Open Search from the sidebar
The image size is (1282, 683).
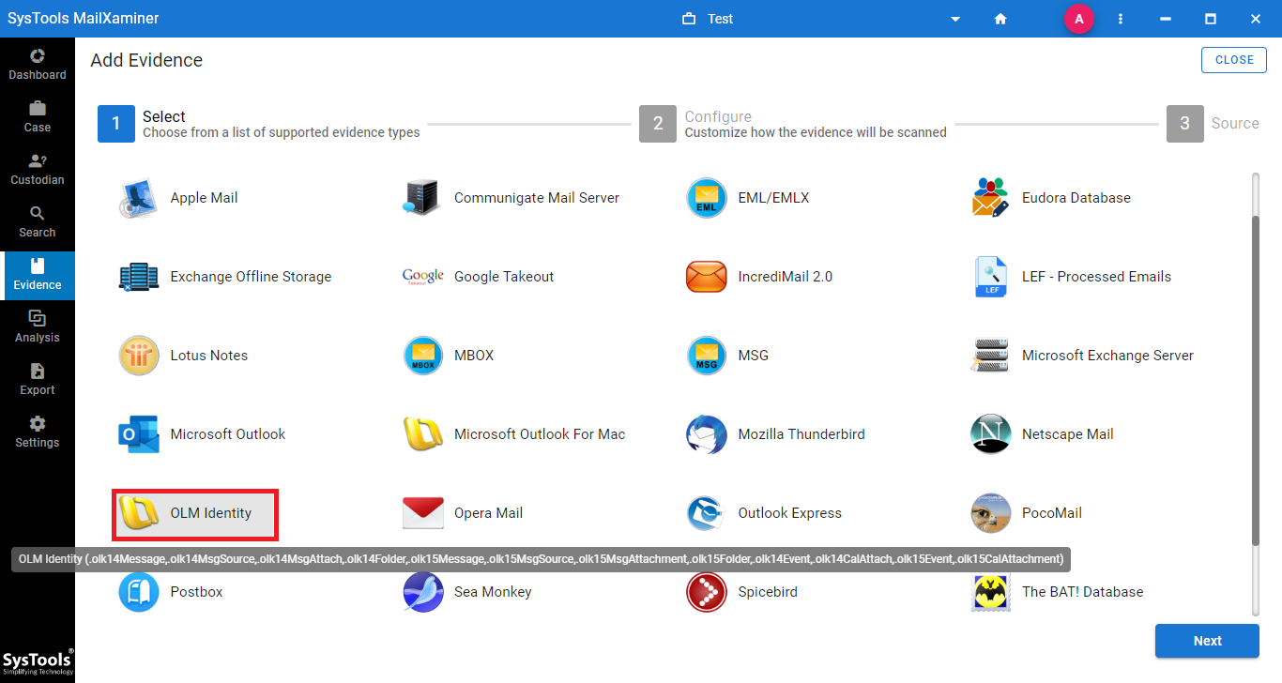[38, 221]
